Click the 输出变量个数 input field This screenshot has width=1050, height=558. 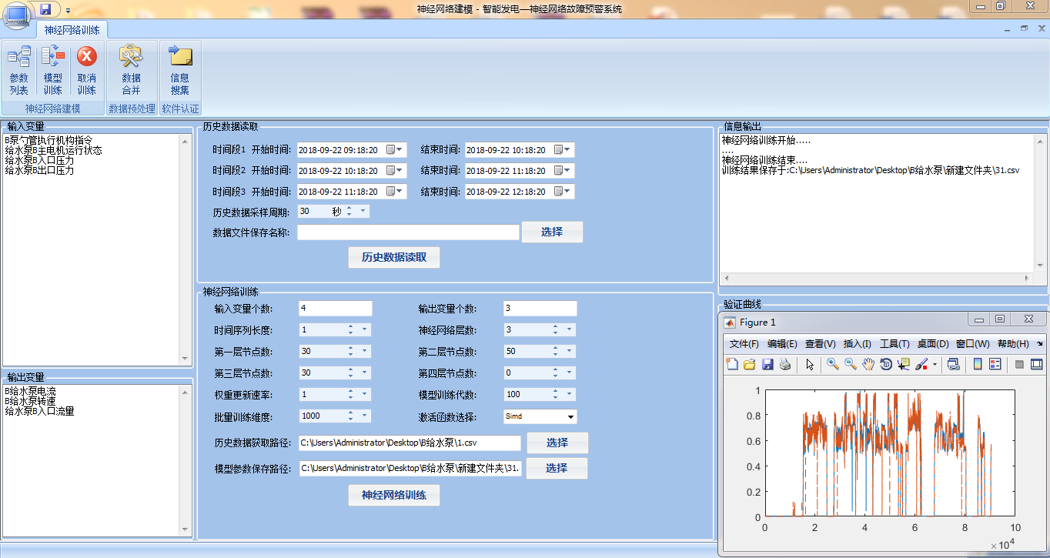pos(540,308)
